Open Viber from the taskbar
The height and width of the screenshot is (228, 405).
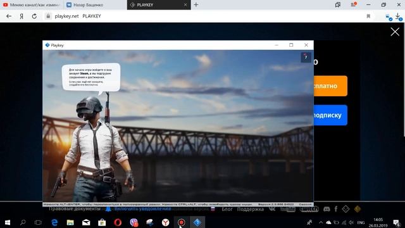[x=134, y=222]
